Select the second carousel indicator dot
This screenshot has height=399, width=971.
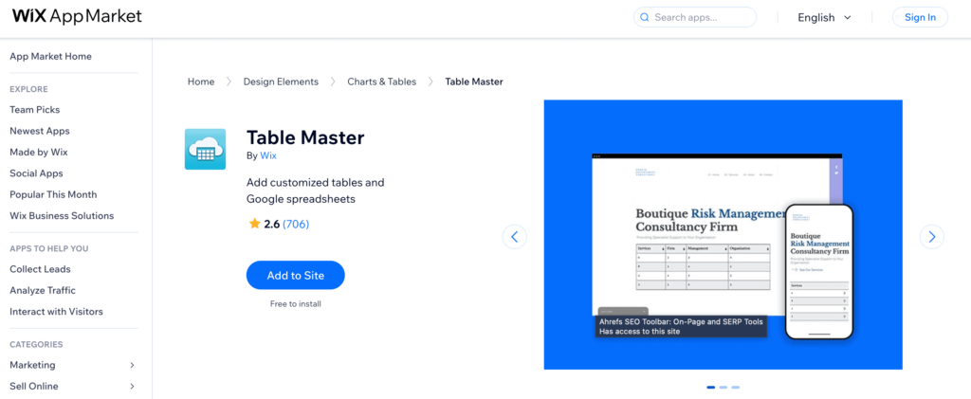pyautogui.click(x=724, y=388)
